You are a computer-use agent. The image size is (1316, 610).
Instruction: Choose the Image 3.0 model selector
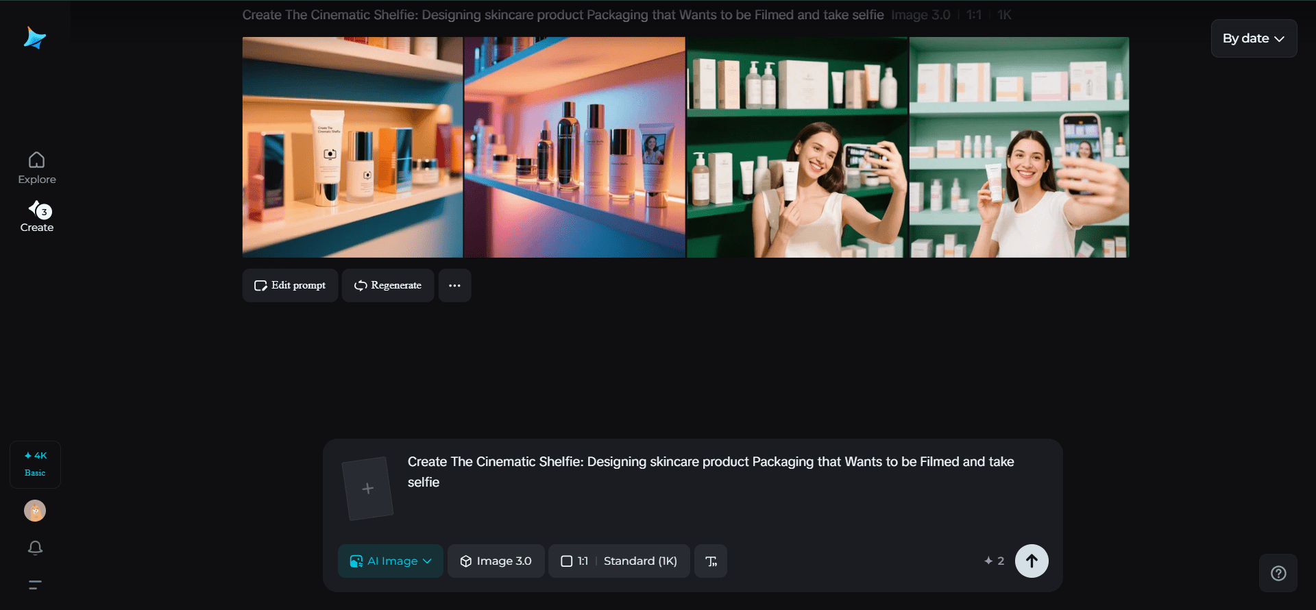coord(496,561)
